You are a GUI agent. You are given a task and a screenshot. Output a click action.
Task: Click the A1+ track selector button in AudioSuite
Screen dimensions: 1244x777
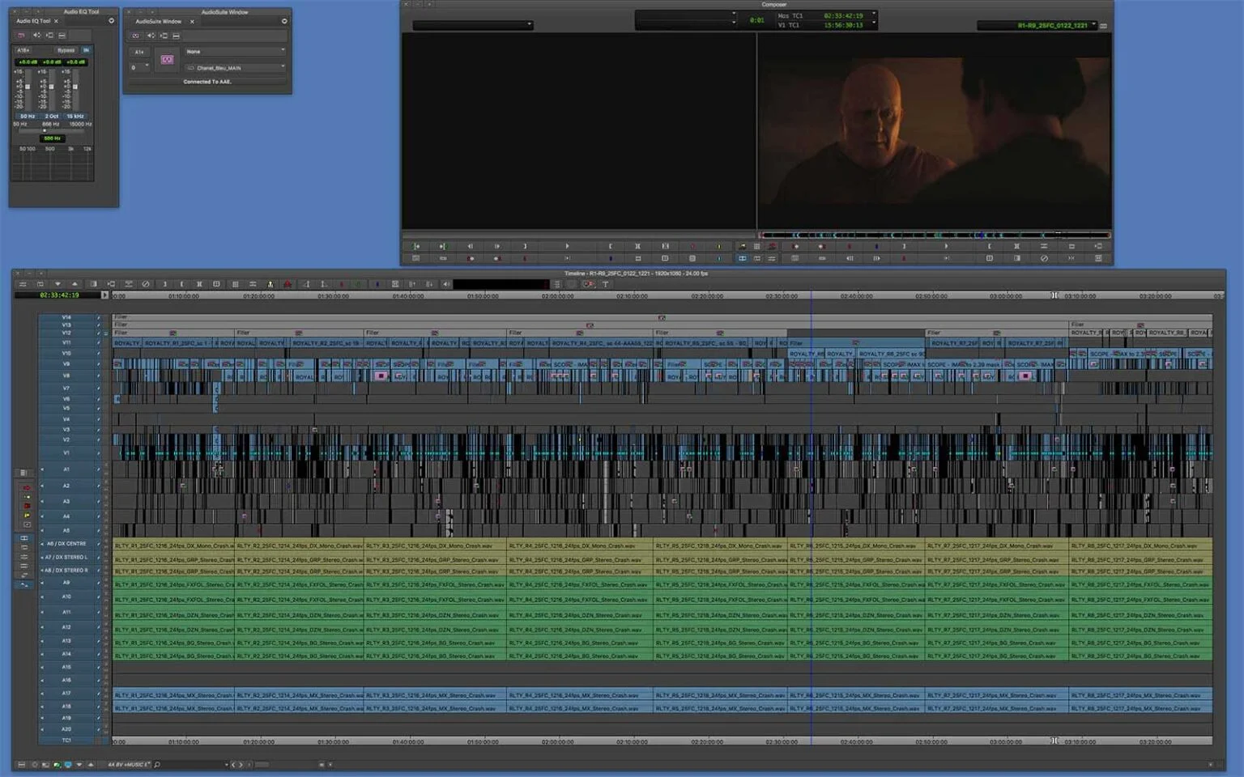tap(139, 52)
